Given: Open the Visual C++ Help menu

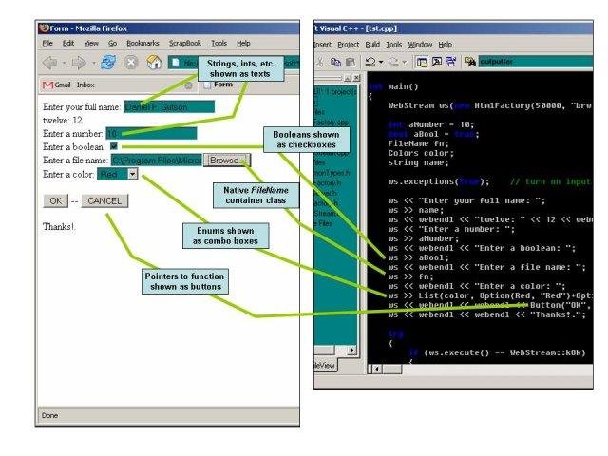Looking at the screenshot, I should pyautogui.click(x=446, y=45).
